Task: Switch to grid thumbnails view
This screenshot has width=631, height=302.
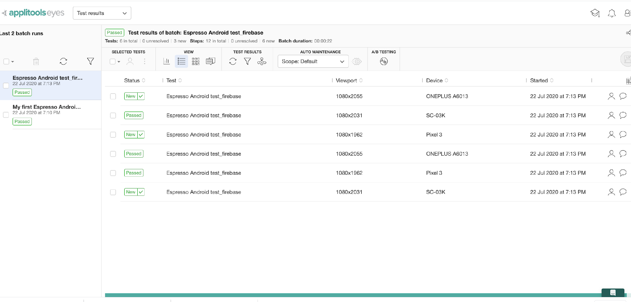Action: pos(196,61)
